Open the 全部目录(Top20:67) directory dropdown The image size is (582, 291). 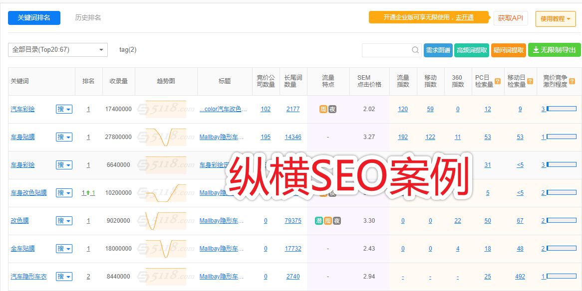pos(58,50)
